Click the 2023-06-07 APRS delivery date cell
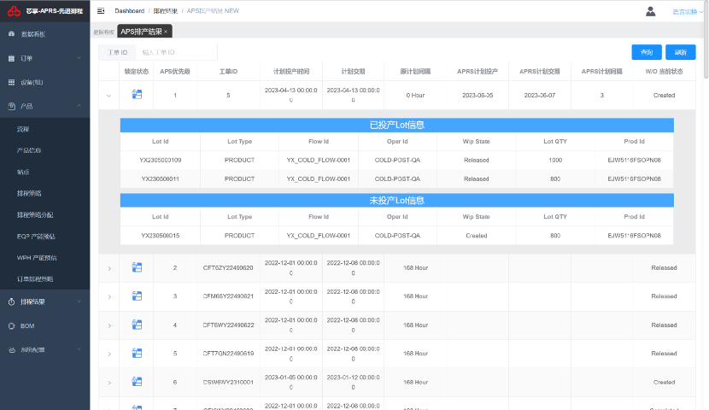The height and width of the screenshot is (410, 709). pos(539,96)
